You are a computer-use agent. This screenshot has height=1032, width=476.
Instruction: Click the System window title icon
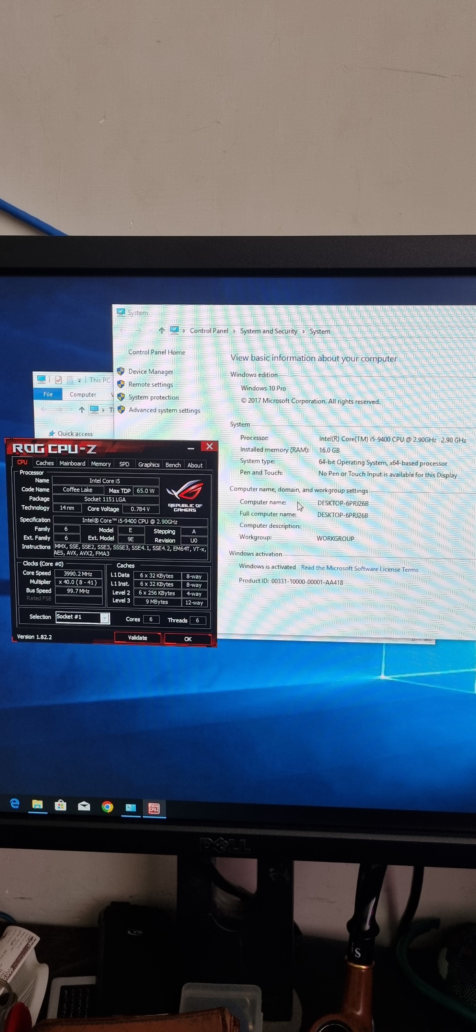click(121, 312)
